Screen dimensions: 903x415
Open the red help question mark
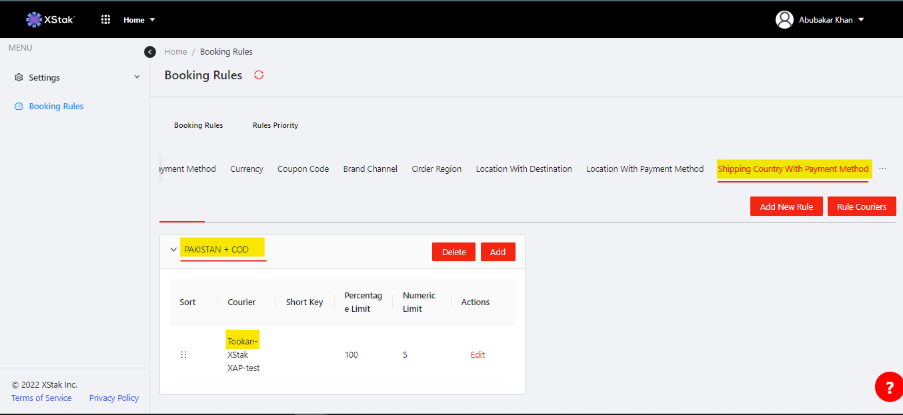tap(888, 387)
